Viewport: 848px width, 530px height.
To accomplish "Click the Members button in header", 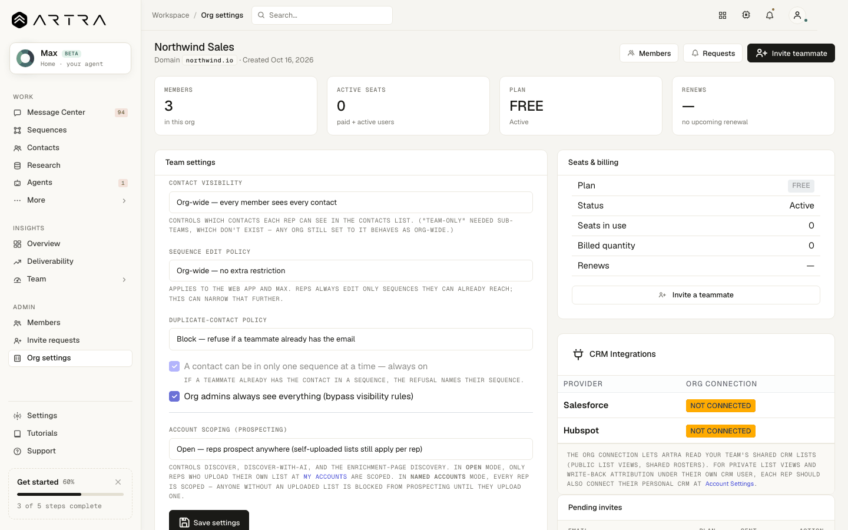I will point(649,53).
